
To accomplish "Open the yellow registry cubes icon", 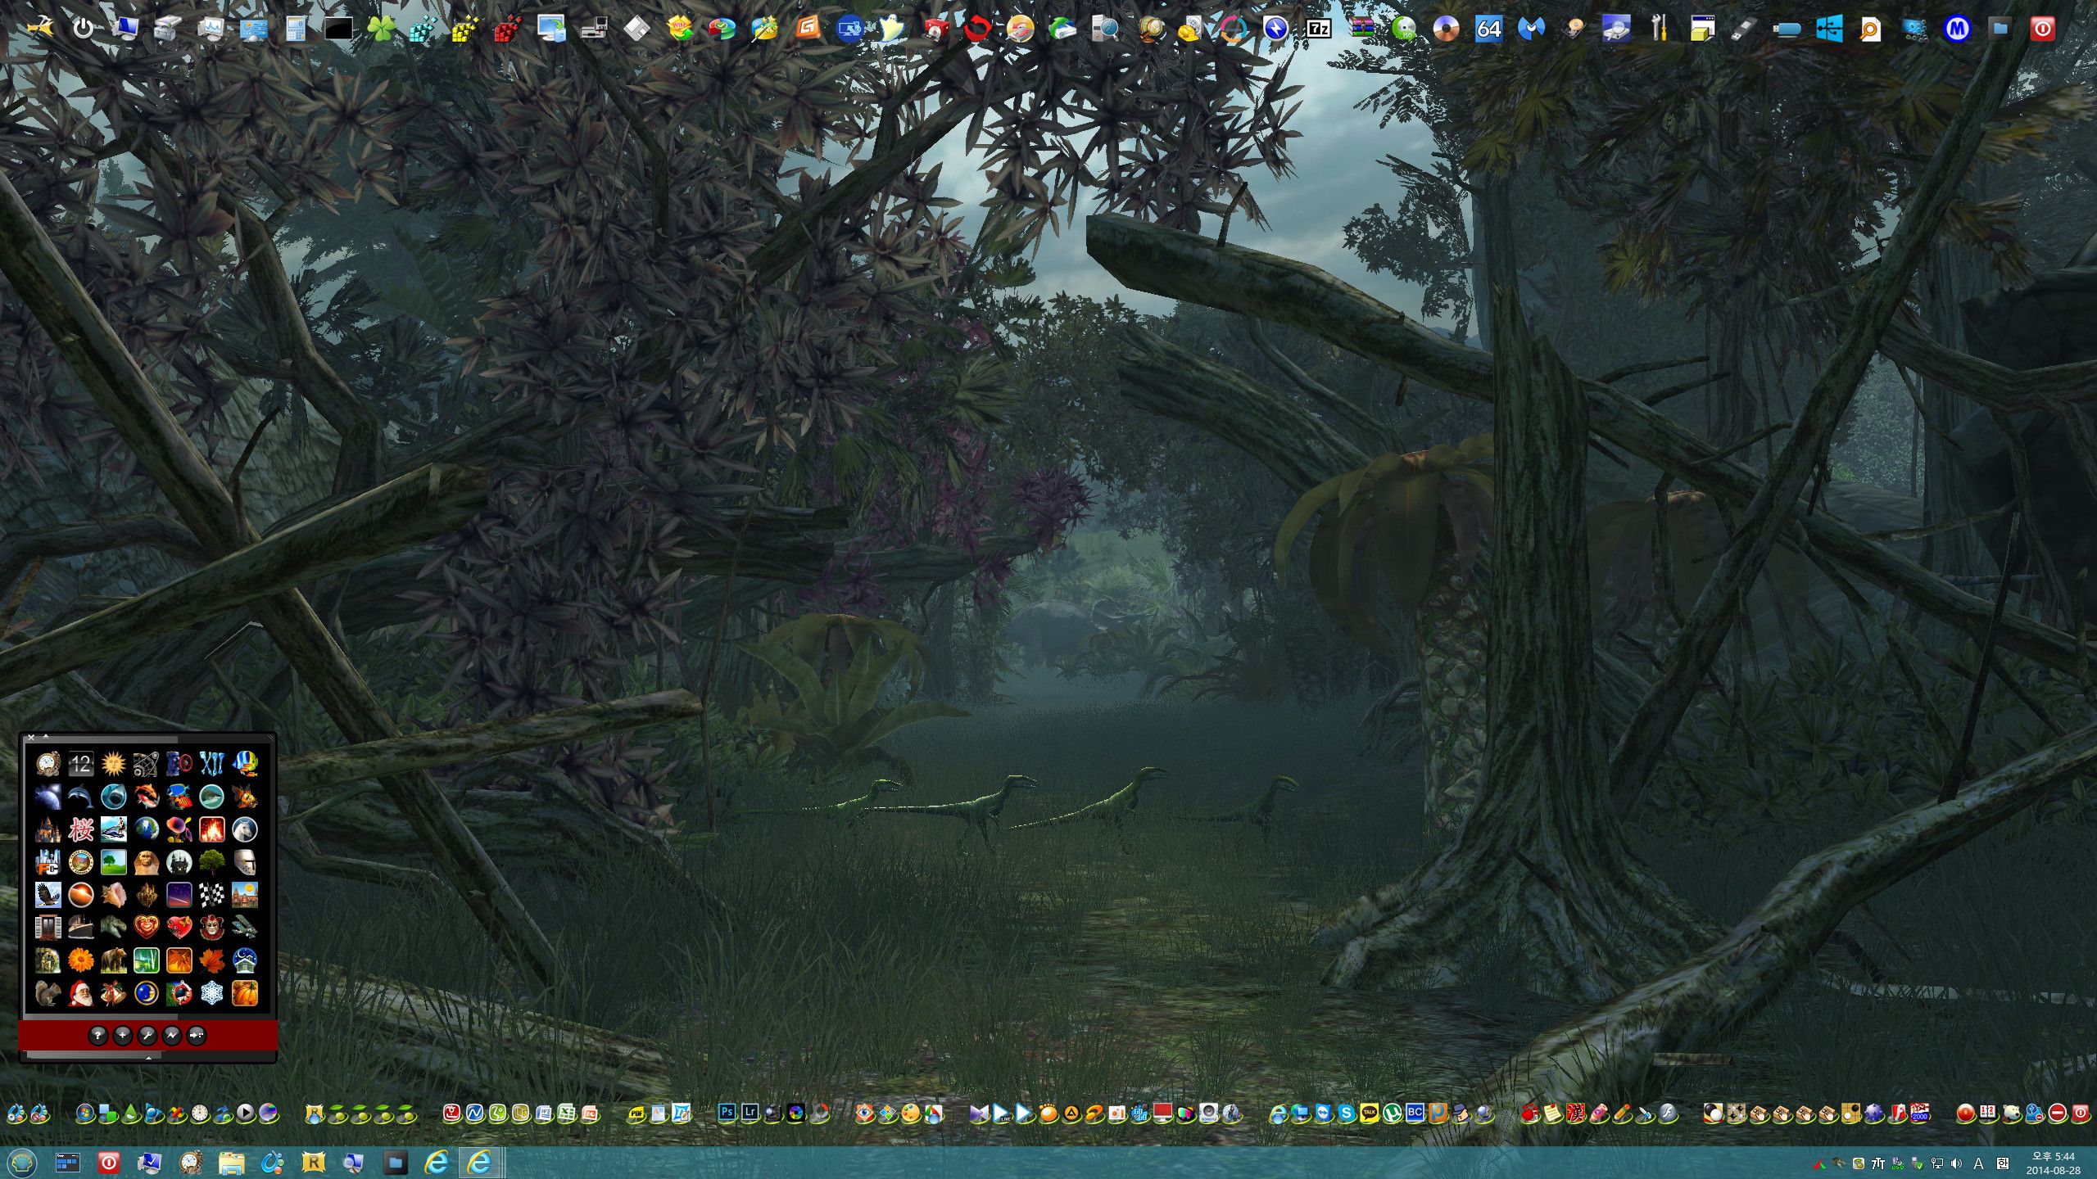I will pos(466,29).
